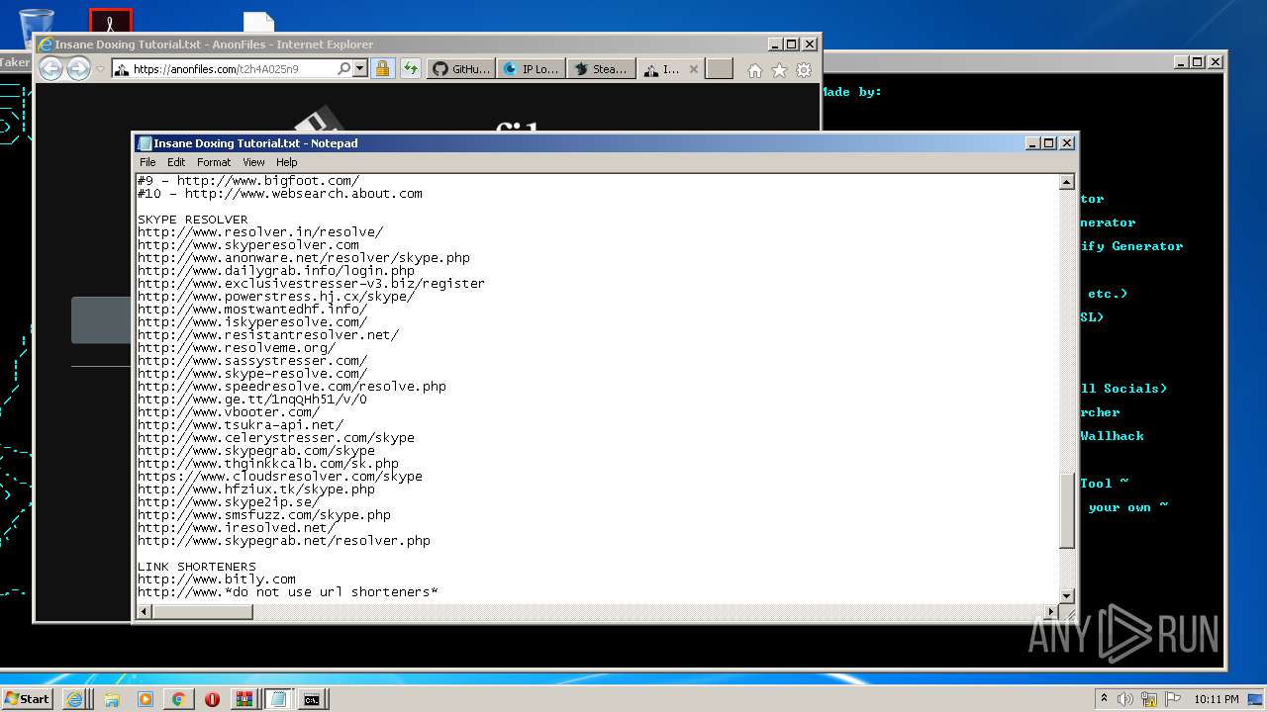Viewport: 1267px width, 712px height.
Task: Open Notepad Edit menu
Action: pos(176,162)
